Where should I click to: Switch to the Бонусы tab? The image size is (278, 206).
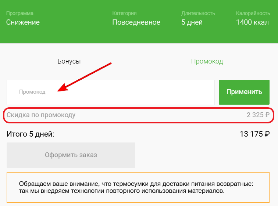click(x=69, y=61)
